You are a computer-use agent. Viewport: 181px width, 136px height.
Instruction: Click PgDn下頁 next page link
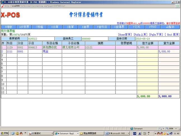coord(156,34)
